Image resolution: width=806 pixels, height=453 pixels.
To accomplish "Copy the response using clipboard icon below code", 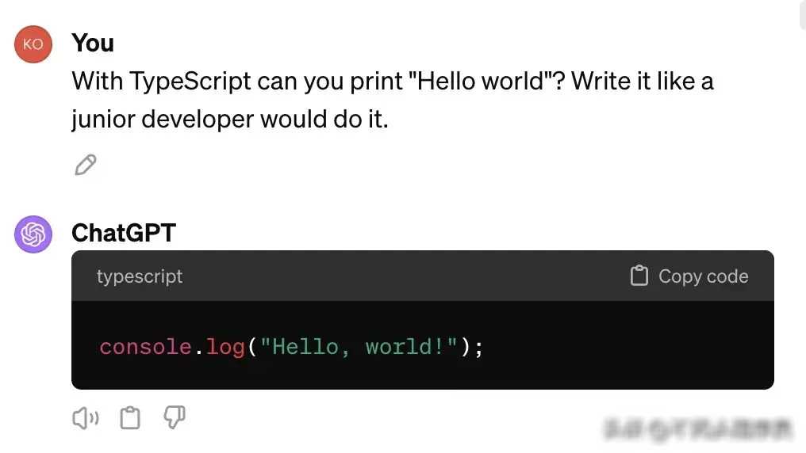I will tap(130, 417).
